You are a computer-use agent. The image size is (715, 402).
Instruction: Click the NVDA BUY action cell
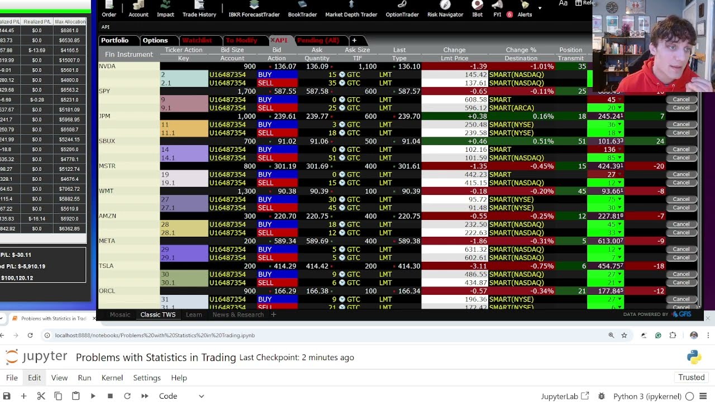[x=277, y=74]
